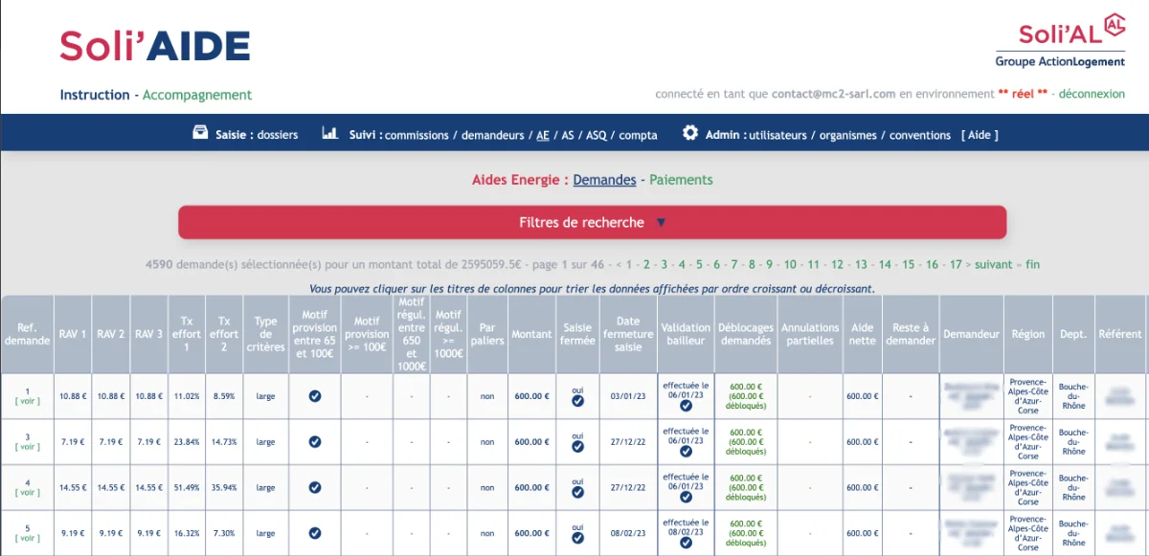Click the Soli'AIDE logo
Viewport: 1149px width, 556px height.
[155, 46]
